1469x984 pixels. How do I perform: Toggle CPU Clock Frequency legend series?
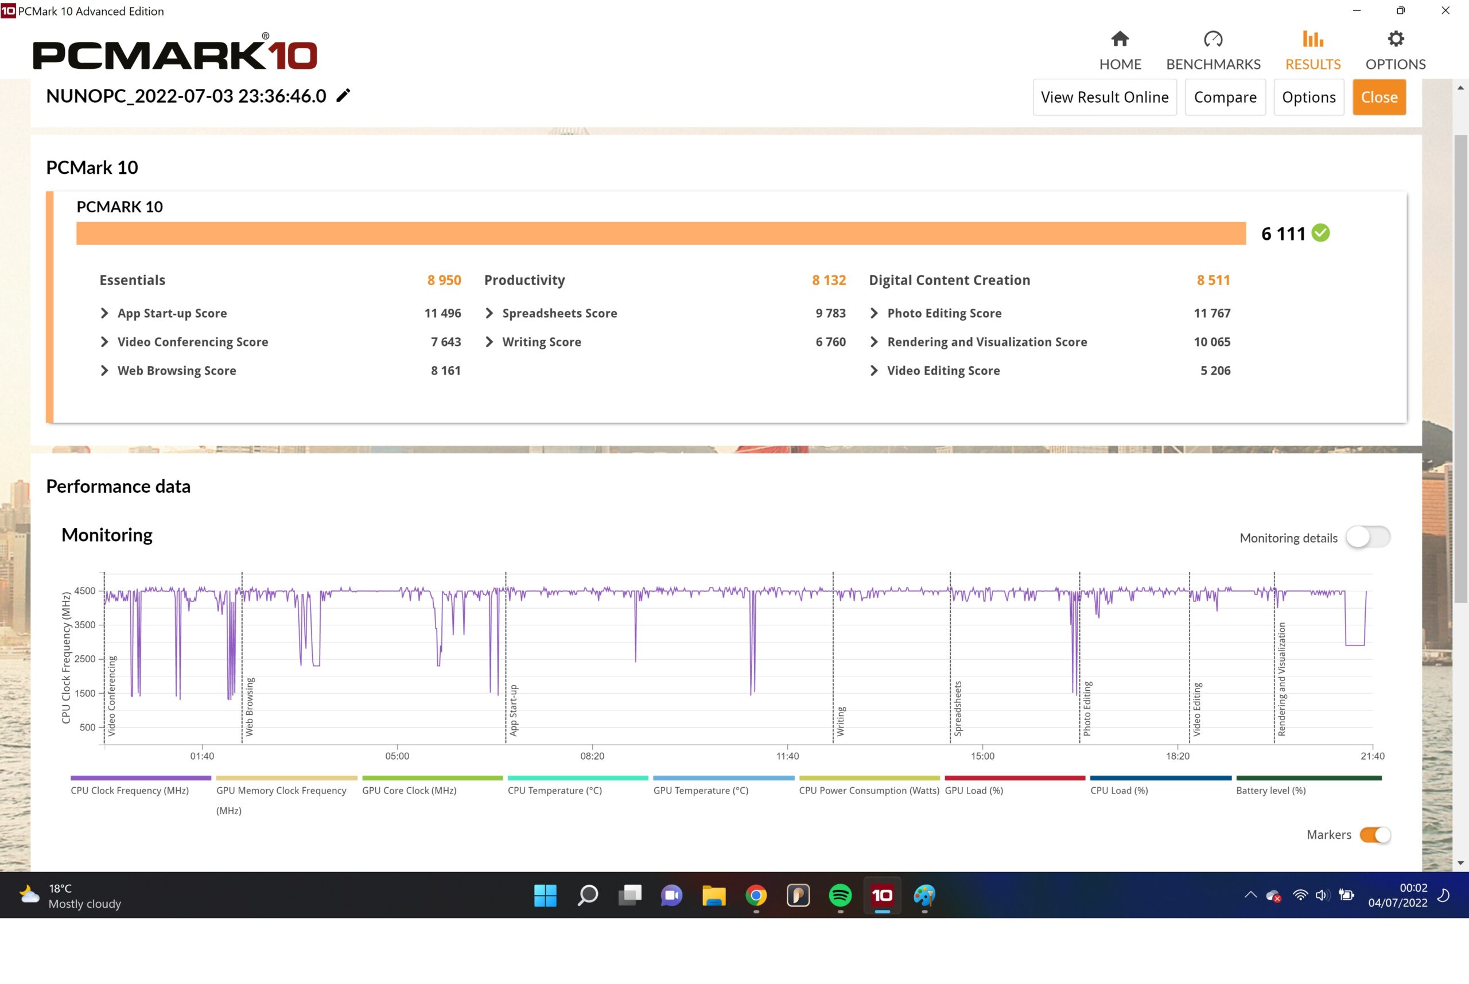click(x=141, y=786)
